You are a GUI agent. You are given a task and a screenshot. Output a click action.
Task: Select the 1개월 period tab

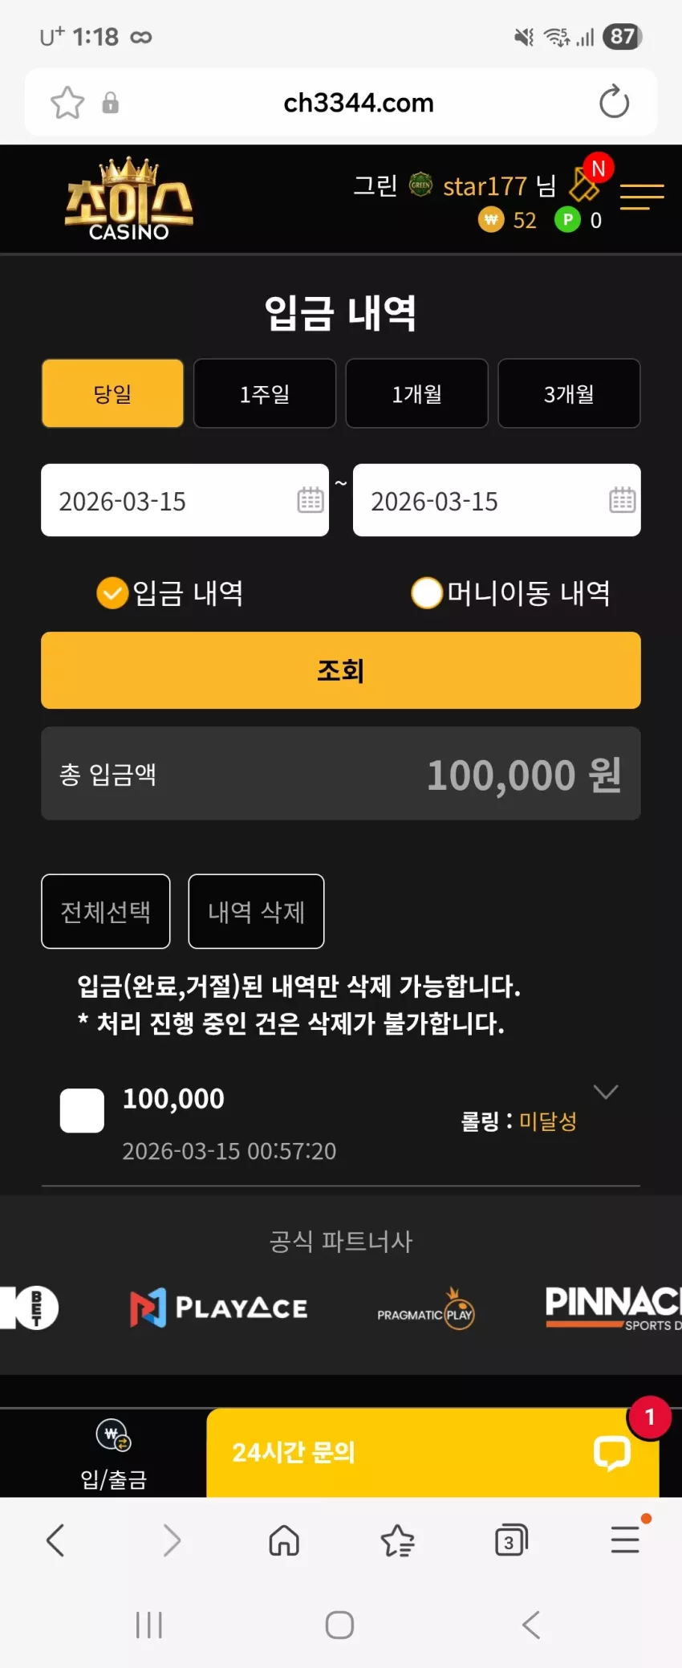(x=416, y=393)
